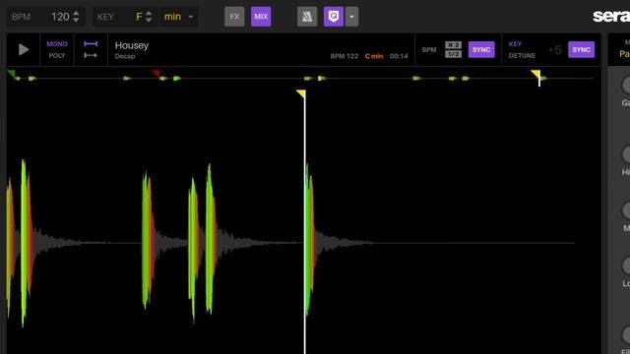Click the C min key info
The width and height of the screenshot is (630, 354).
coord(374,56)
